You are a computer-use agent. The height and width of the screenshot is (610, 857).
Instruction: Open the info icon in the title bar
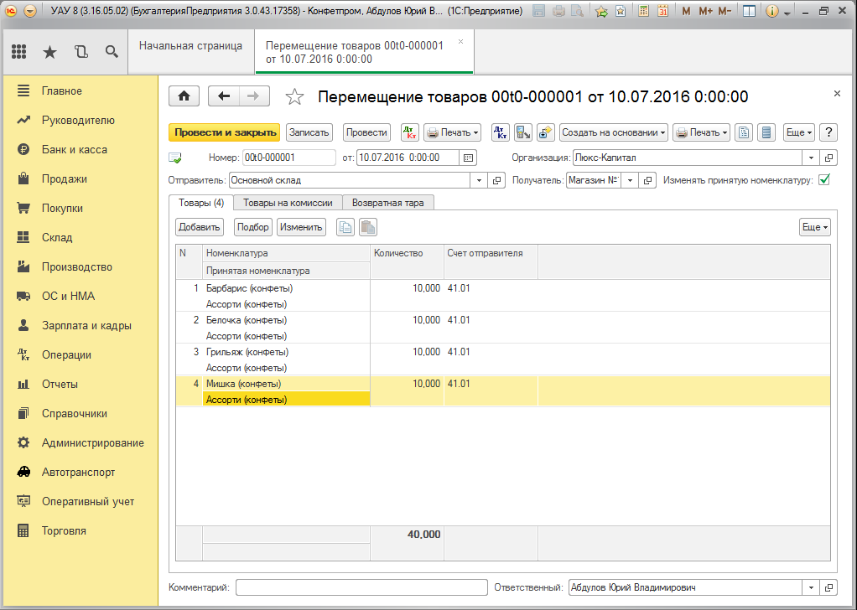tap(771, 11)
